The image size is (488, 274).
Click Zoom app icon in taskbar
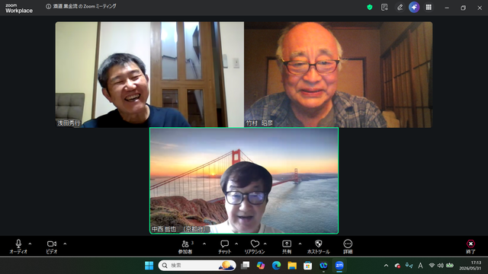pyautogui.click(x=339, y=266)
